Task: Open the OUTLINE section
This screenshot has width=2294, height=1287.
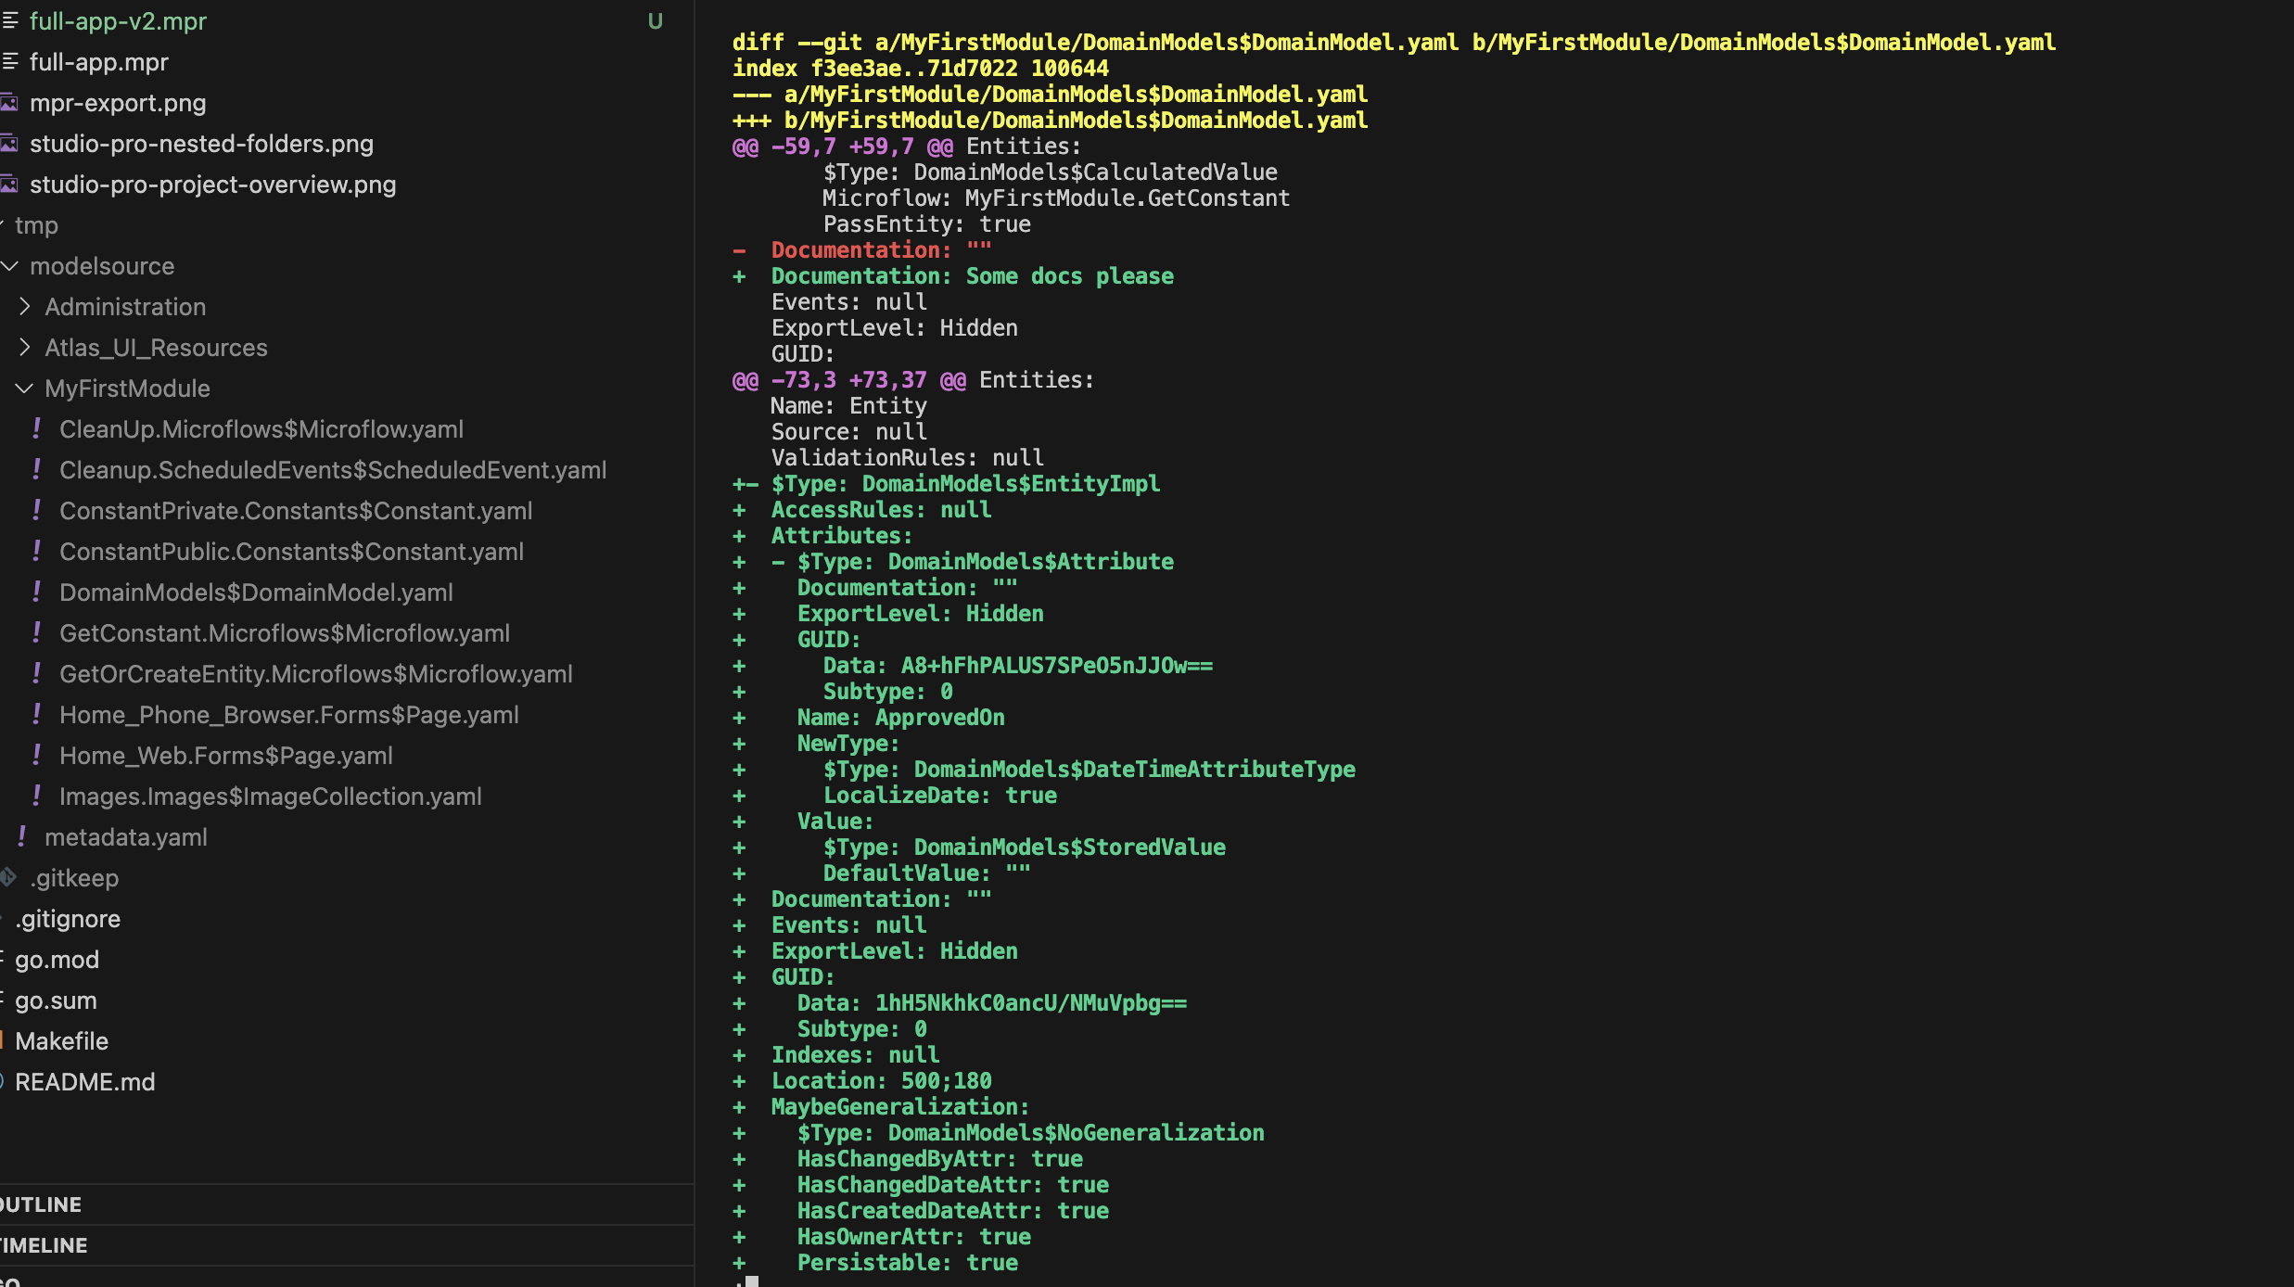Action: tap(40, 1204)
